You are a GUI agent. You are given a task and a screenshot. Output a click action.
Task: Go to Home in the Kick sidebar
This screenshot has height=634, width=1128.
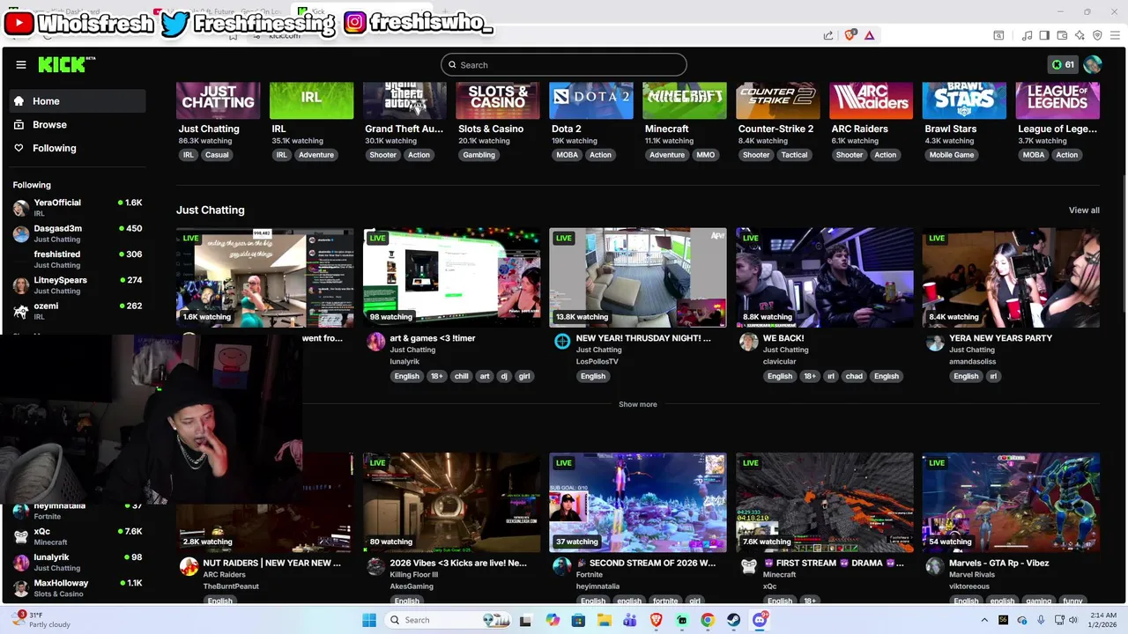tap(78, 101)
